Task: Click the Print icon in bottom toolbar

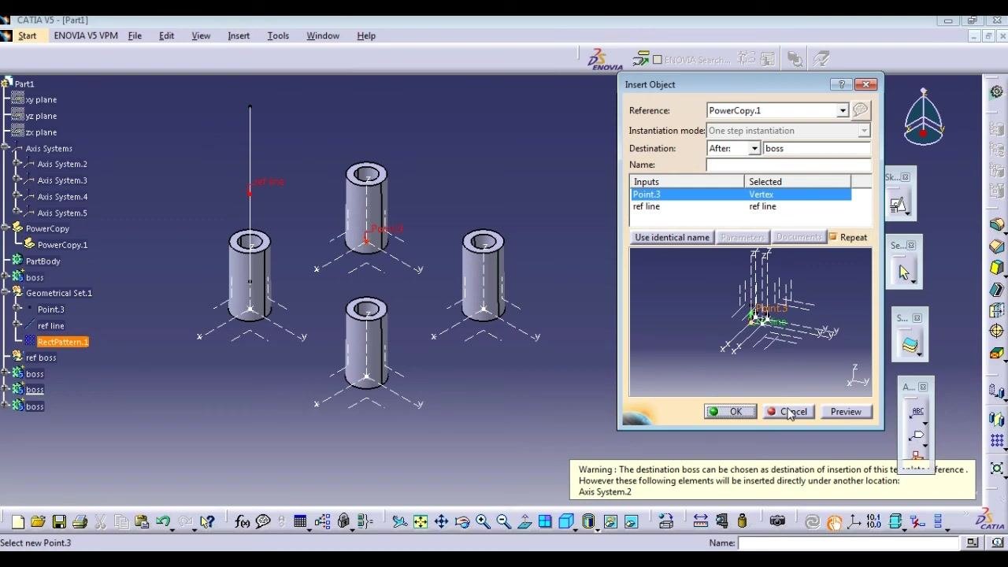Action: [80, 521]
